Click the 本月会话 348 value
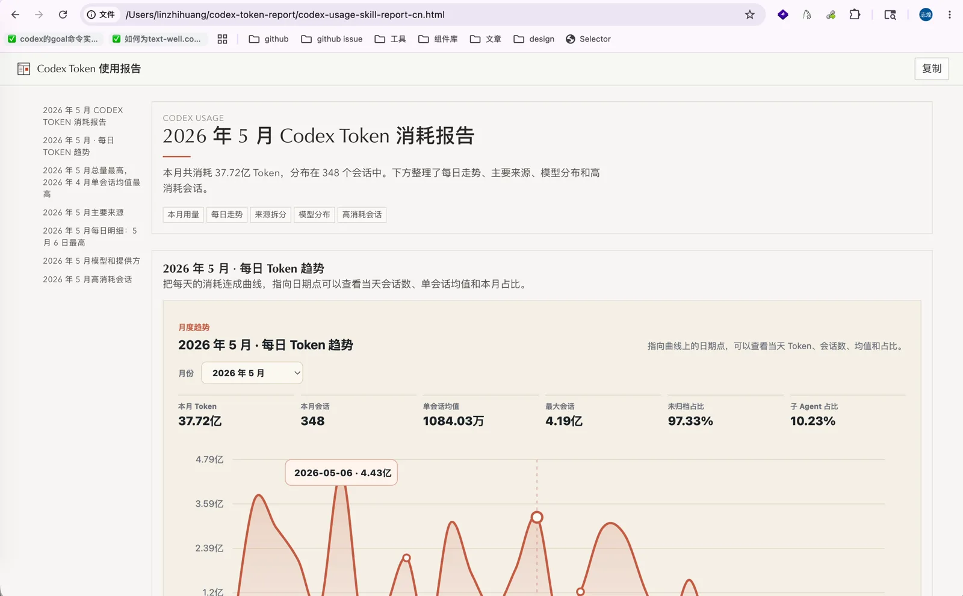This screenshot has height=596, width=963. point(312,421)
